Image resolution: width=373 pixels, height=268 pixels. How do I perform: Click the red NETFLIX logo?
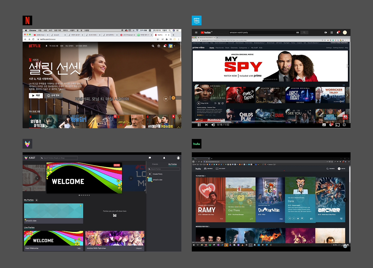tap(35, 46)
